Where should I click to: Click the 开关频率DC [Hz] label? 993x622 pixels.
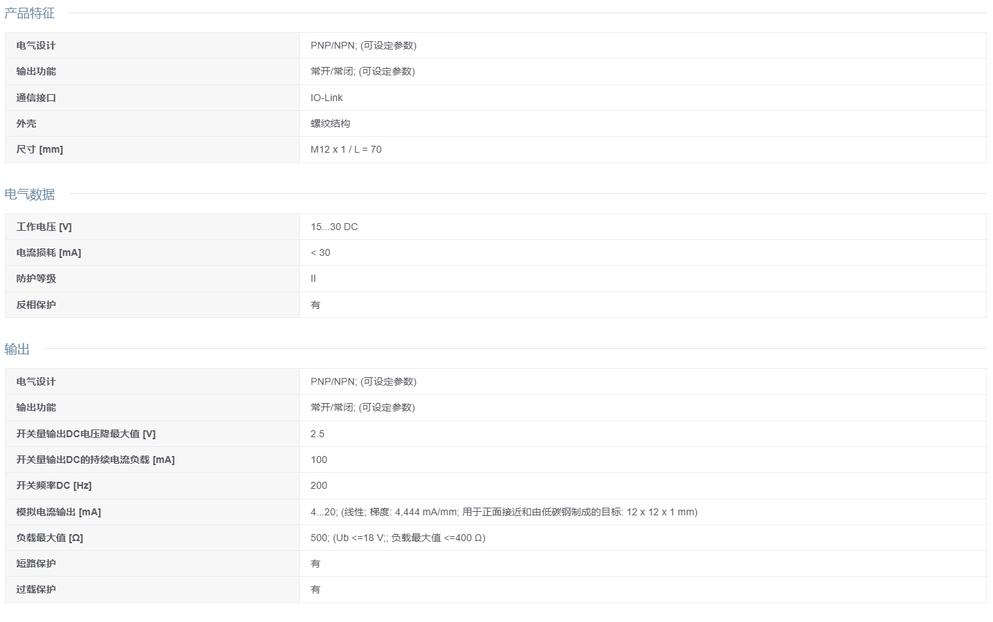pyautogui.click(x=54, y=485)
